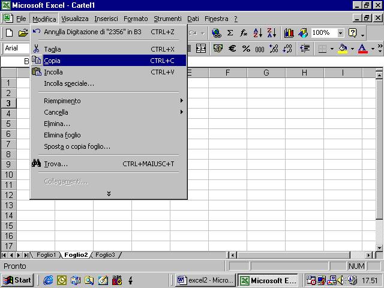Switch to excel2 Word taskbar button
384x288 pixels.
coord(205,280)
